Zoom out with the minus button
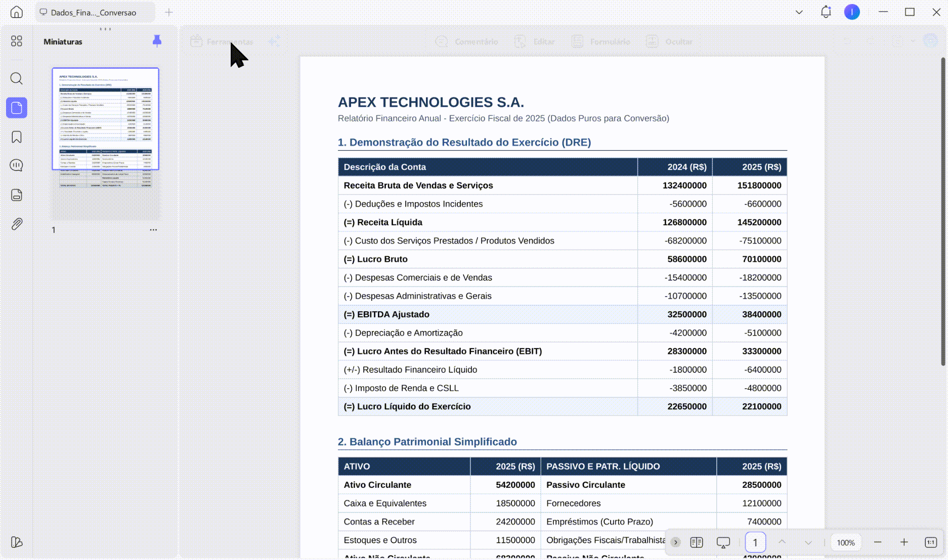The image size is (948, 560). coord(878,542)
